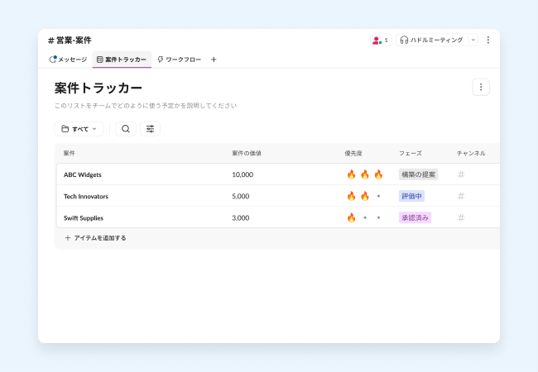Open list options three-dot menu
The width and height of the screenshot is (538, 372).
click(481, 87)
